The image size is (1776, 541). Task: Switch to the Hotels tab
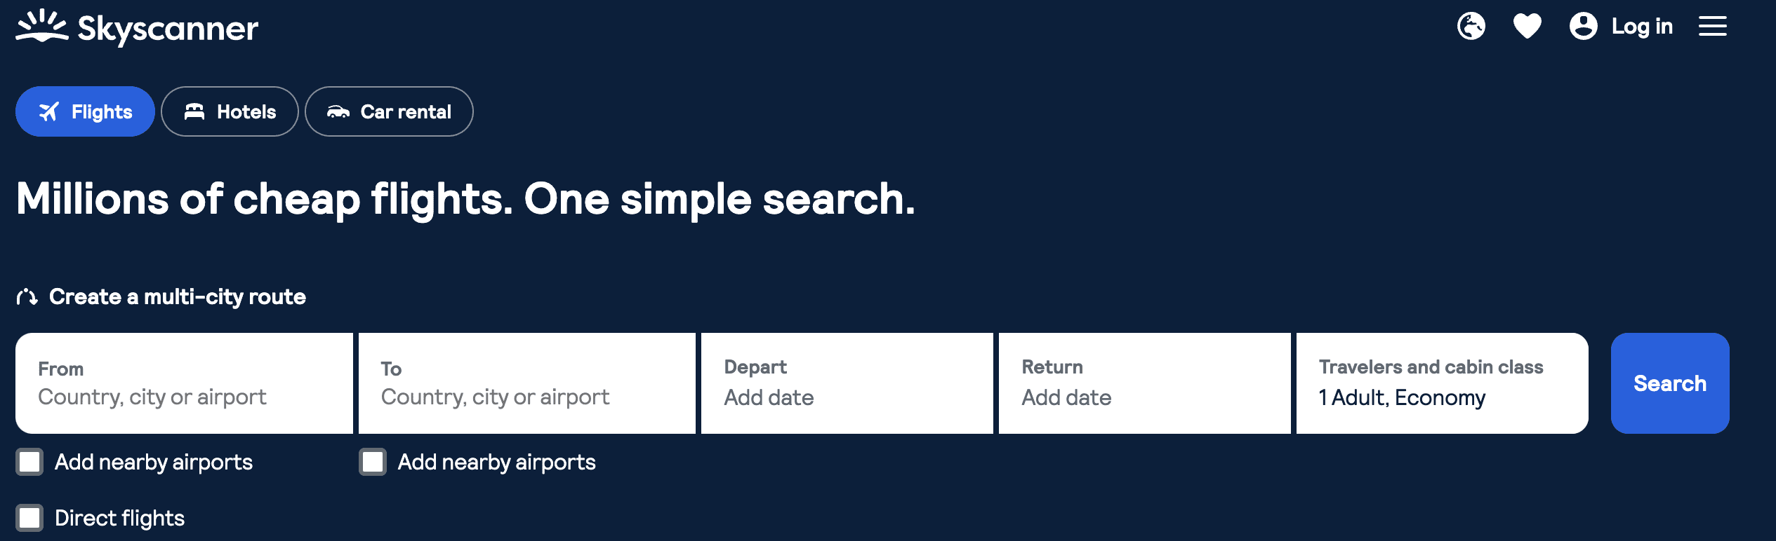230,111
